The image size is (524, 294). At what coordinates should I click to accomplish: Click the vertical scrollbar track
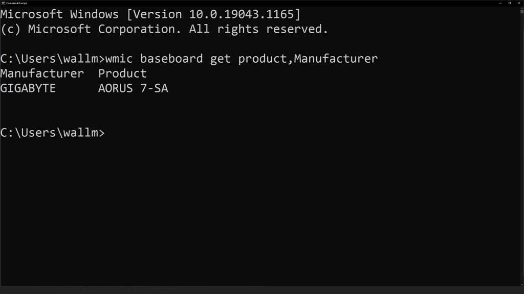(x=521, y=153)
